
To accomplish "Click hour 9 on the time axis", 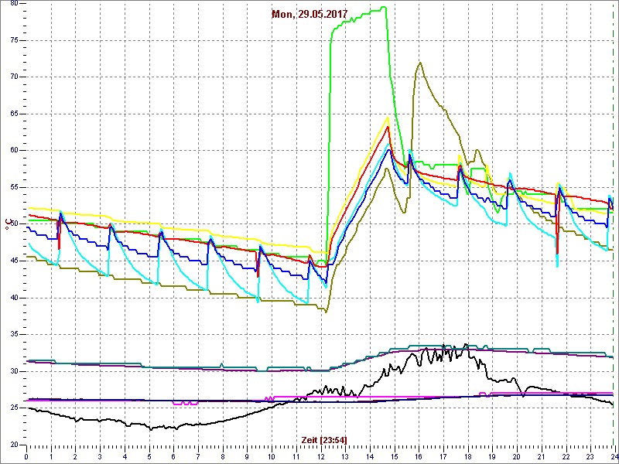I will tap(247, 457).
